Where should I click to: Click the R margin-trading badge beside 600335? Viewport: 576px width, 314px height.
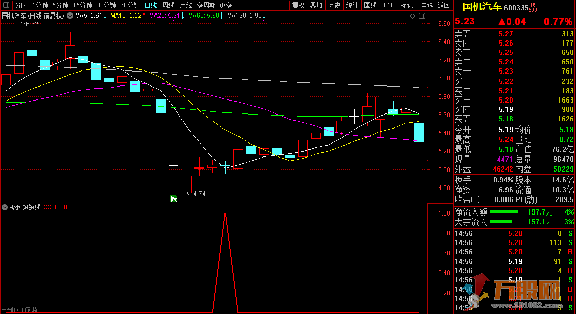pyautogui.click(x=533, y=5)
